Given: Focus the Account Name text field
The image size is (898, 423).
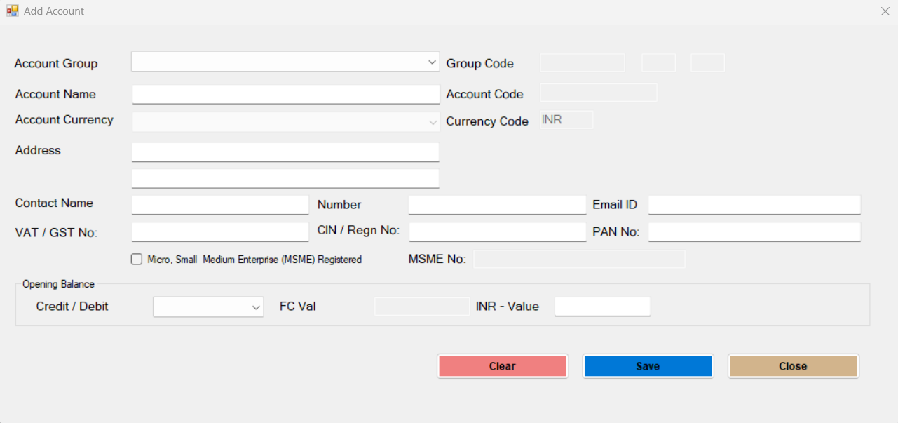Looking at the screenshot, I should point(285,94).
